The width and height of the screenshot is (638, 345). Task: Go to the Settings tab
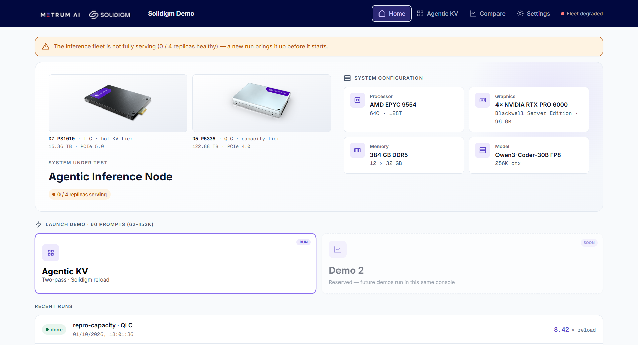tap(533, 14)
